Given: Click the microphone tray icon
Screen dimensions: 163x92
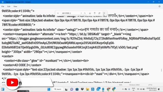Looking at the screenshot, I should pyautogui.click(x=129, y=89).
